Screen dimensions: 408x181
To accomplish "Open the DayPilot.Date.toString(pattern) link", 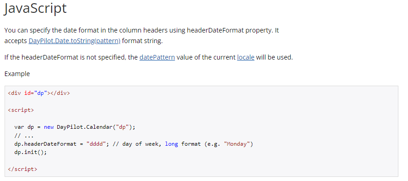I will 75,41.
